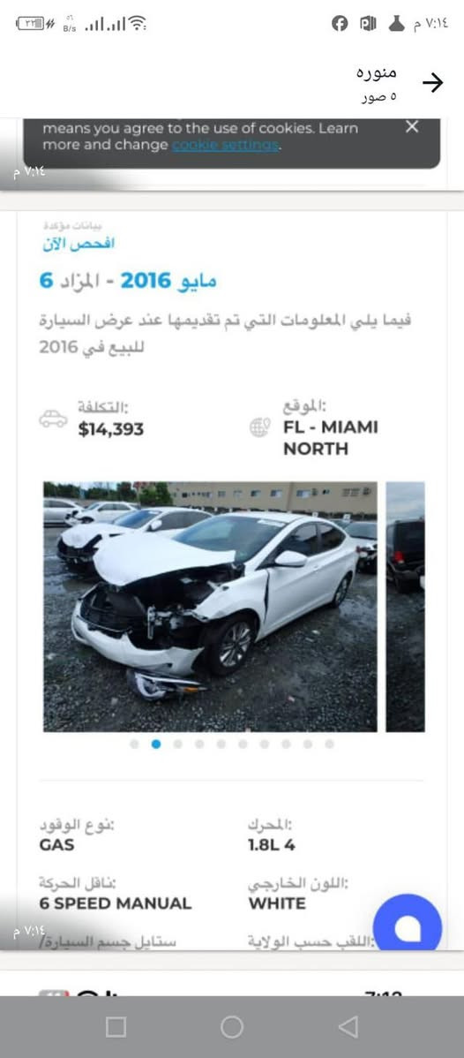
Task: Open the blue chat bubble button
Action: click(408, 928)
